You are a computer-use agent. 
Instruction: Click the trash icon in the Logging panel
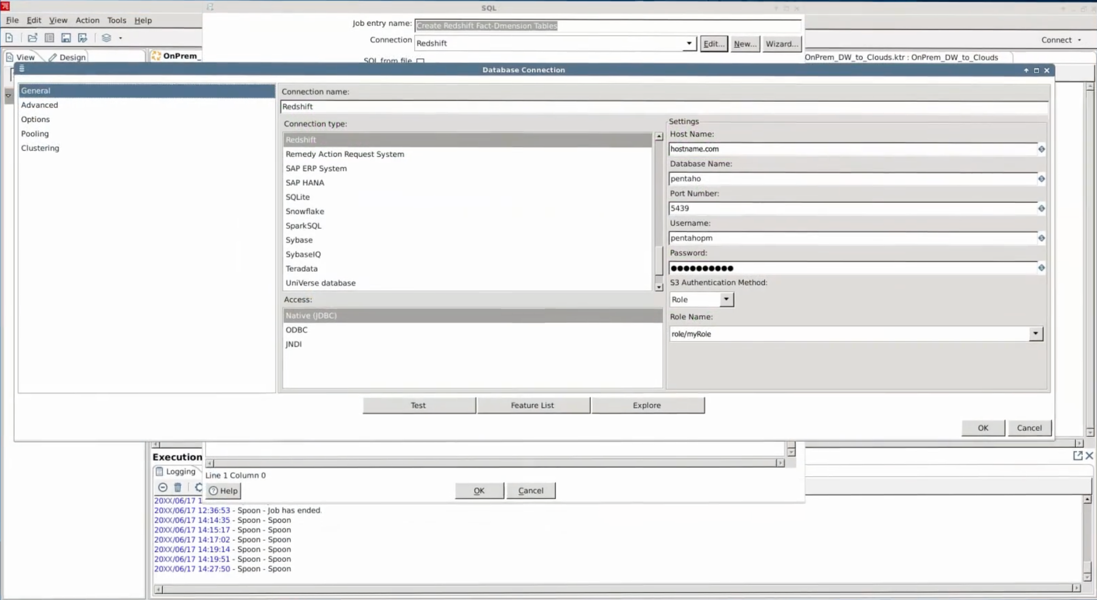tap(178, 487)
